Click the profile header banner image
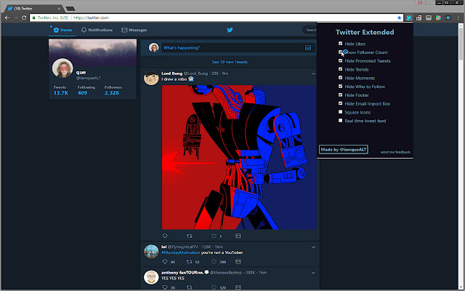Viewport: 465px width, 291px height. (x=92, y=52)
